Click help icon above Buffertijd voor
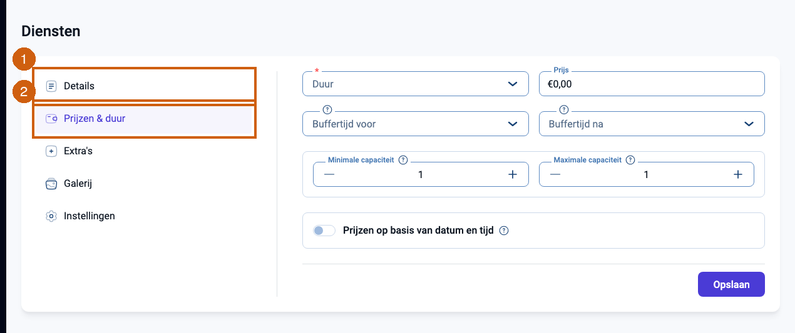Screen dimensions: 795x333 [327, 109]
